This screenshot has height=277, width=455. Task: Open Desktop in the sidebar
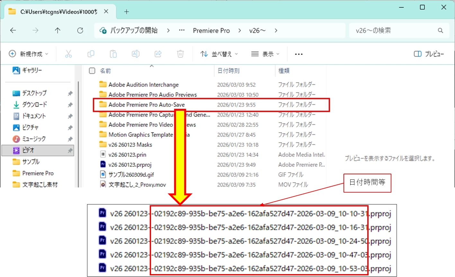30,93
